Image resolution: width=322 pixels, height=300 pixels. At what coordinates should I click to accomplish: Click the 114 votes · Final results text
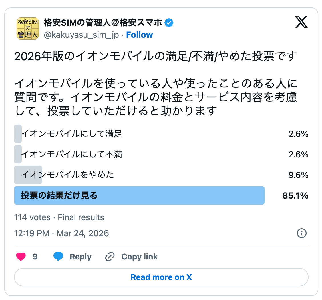(59, 217)
